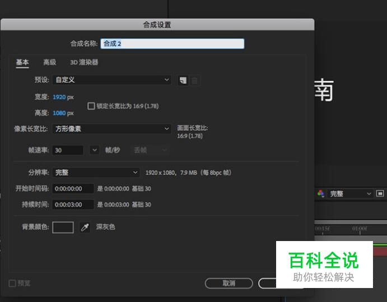
Task: Open the 丢帧 drop-frame dropdown
Action: click(150, 150)
